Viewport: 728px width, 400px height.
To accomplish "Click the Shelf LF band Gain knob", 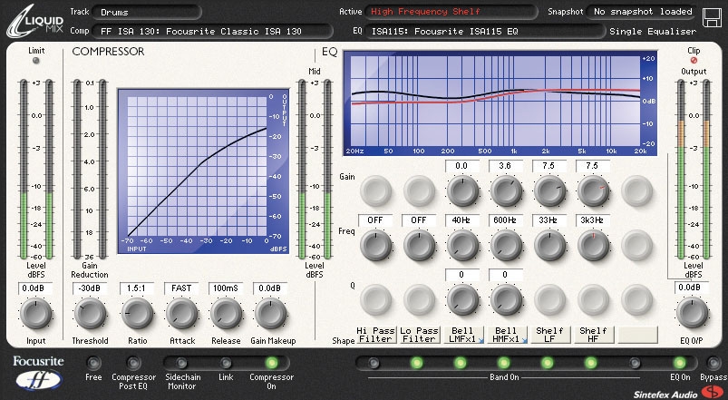I will (x=549, y=190).
